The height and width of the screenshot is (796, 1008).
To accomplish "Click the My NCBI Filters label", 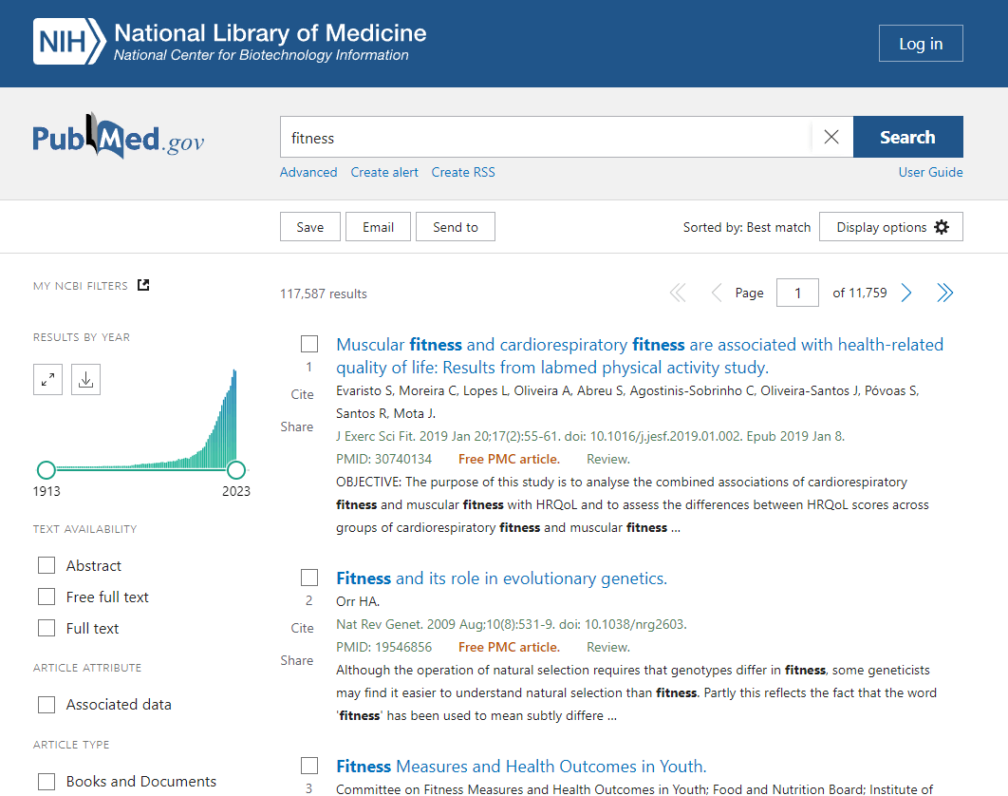I will tap(81, 286).
